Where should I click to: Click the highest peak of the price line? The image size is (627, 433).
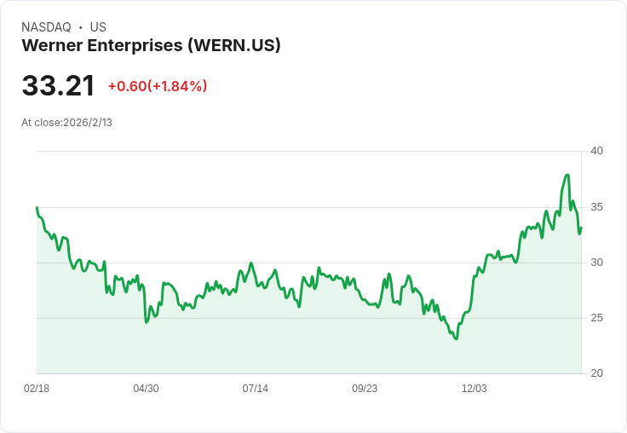pyautogui.click(x=567, y=175)
